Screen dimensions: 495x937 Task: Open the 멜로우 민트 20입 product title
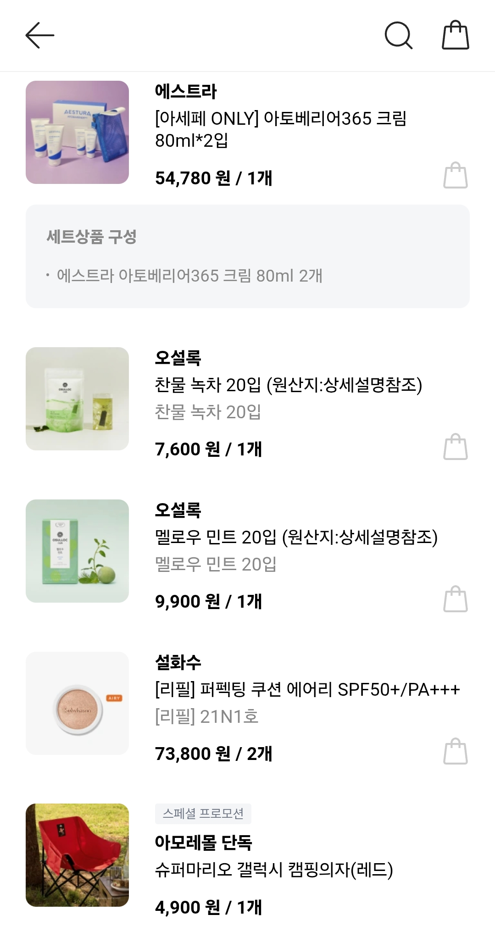(296, 537)
